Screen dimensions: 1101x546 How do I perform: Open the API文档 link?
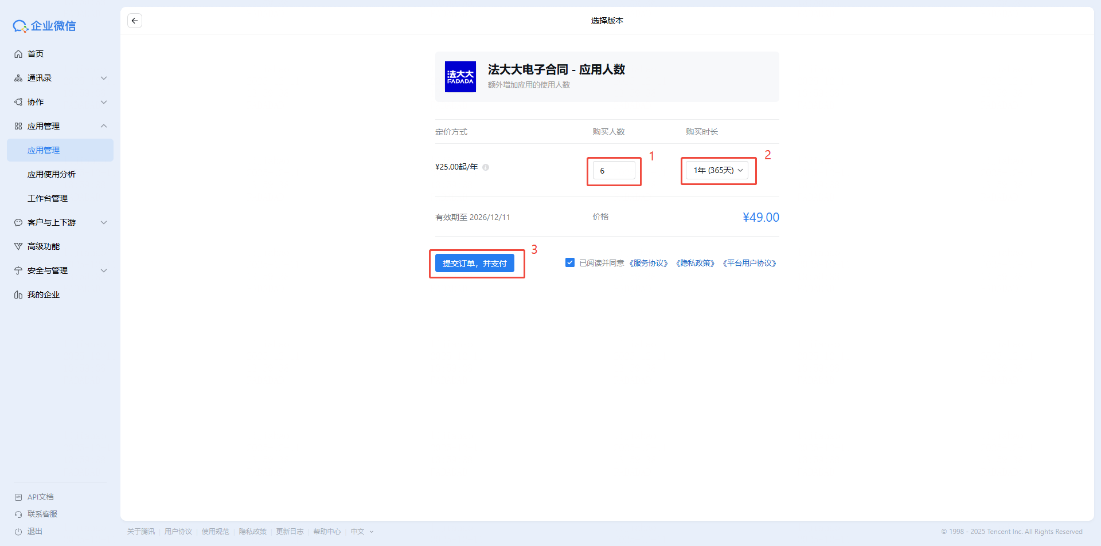point(41,497)
